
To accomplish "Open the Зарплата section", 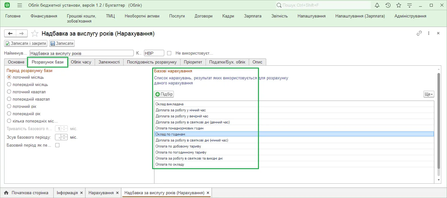I will click(253, 16).
